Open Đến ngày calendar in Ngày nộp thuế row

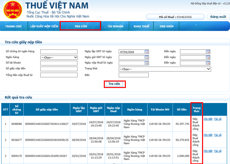[208, 63]
